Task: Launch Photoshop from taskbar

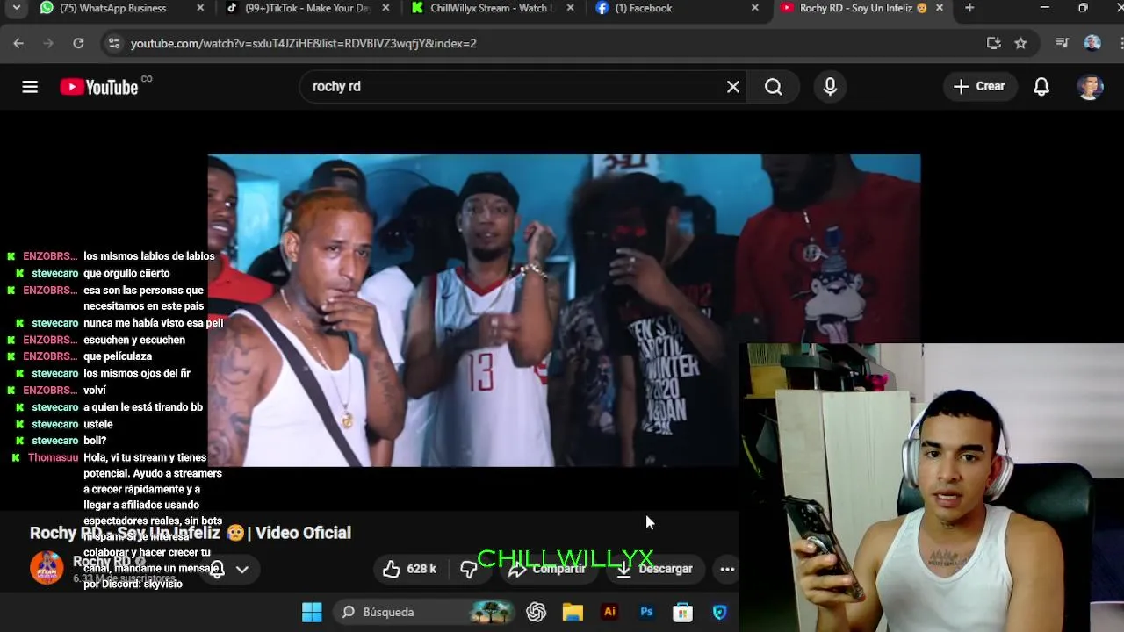Action: (646, 612)
